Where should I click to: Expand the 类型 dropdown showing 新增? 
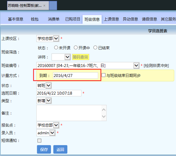point(49,100)
